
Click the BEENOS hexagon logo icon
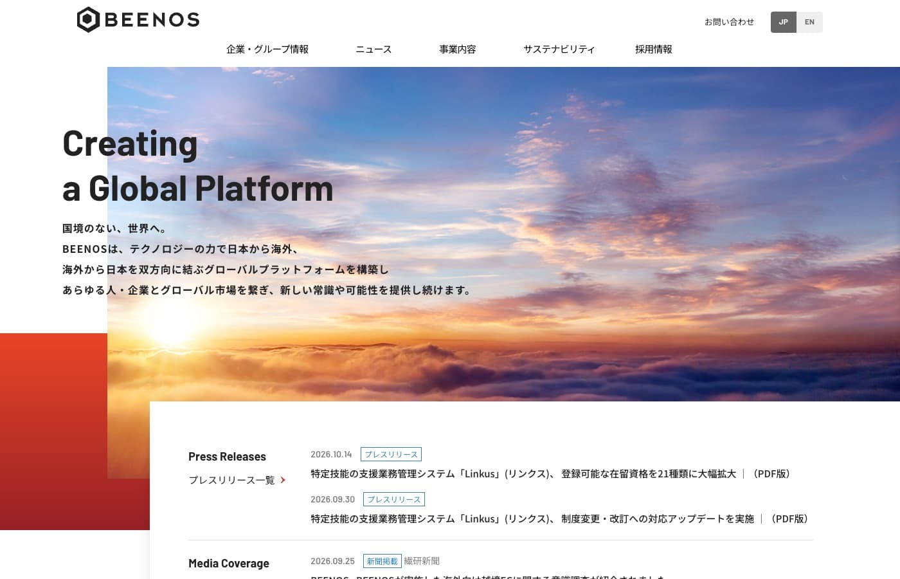[x=88, y=20]
